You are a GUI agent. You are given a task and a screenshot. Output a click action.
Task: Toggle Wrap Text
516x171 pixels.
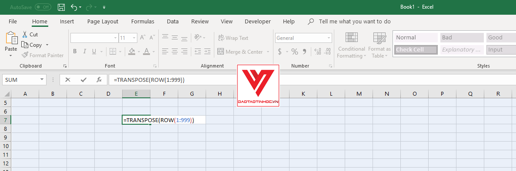233,38
